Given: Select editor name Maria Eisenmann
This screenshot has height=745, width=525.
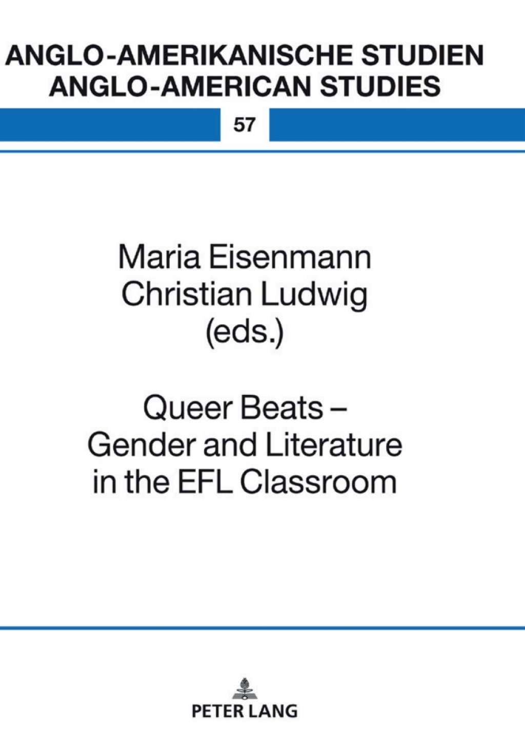Looking at the screenshot, I should coord(245,257).
